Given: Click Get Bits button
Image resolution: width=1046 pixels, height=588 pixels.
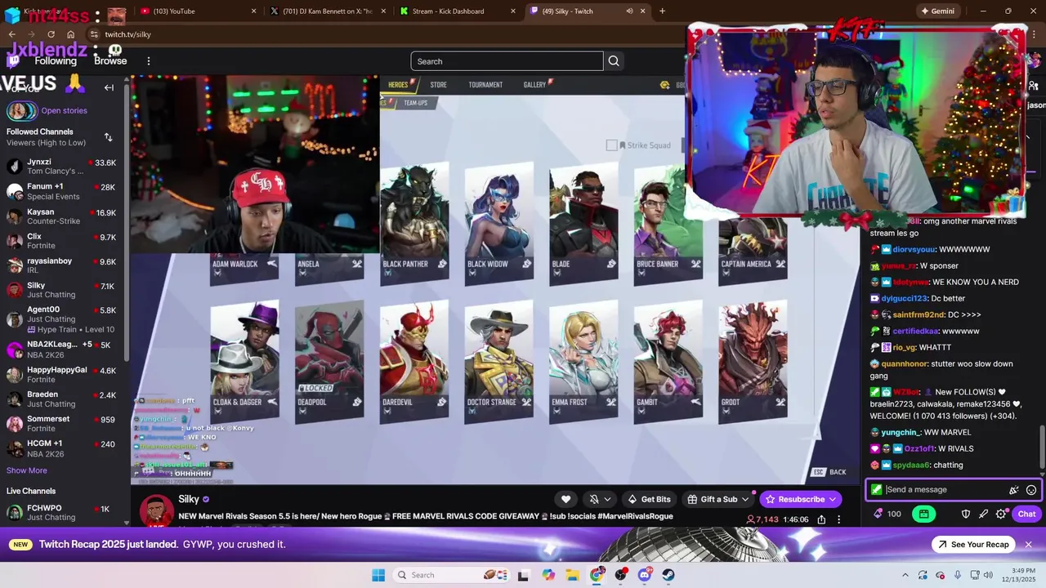Looking at the screenshot, I should tap(649, 499).
